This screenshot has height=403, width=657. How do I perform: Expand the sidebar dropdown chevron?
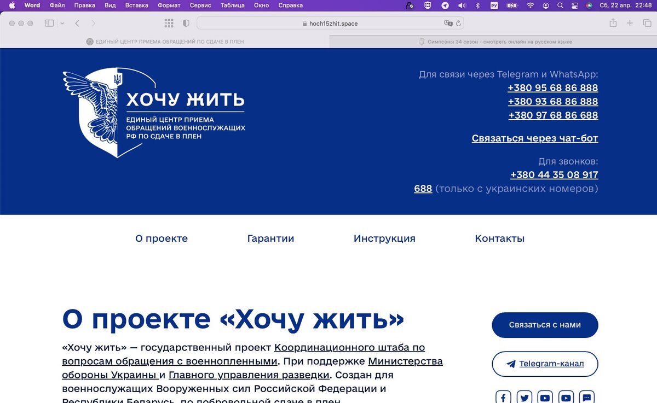tap(62, 24)
